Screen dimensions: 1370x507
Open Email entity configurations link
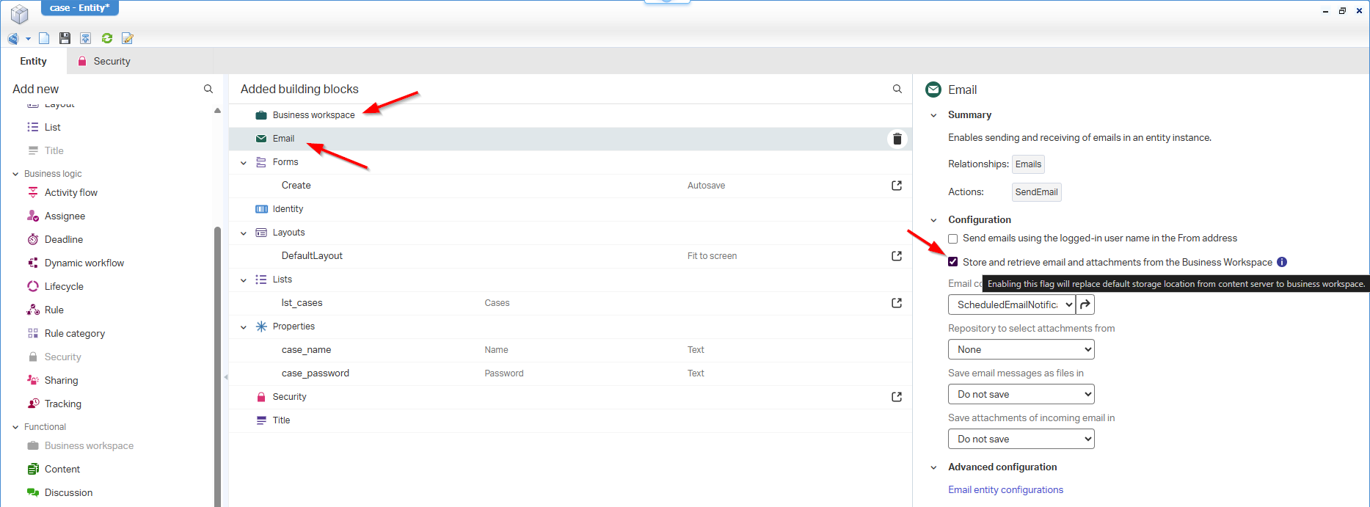pos(1005,489)
